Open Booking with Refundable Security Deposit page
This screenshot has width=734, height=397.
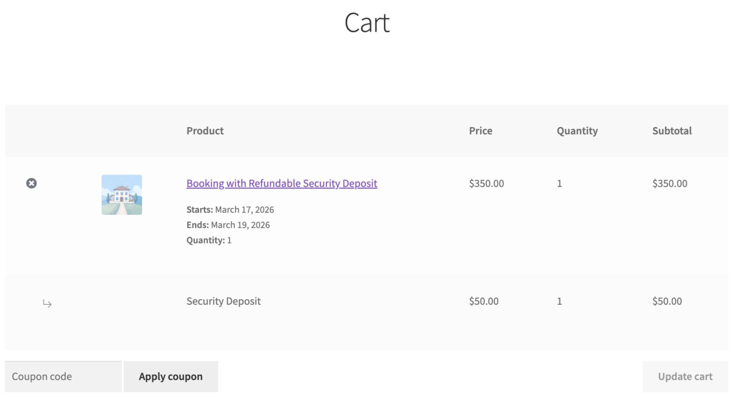(x=281, y=183)
